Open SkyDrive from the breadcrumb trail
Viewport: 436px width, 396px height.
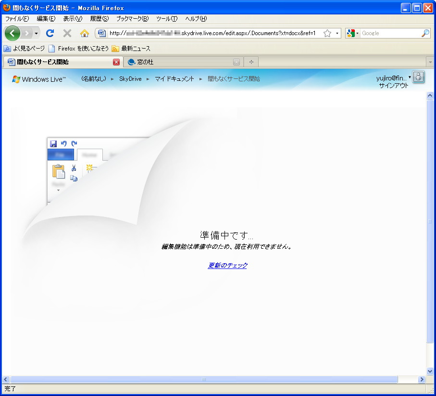click(x=130, y=79)
